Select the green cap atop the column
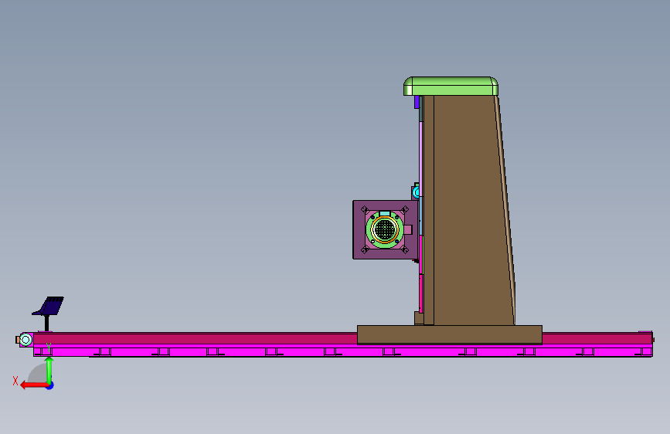Screen dimensions: 670x434 pyautogui.click(x=451, y=86)
